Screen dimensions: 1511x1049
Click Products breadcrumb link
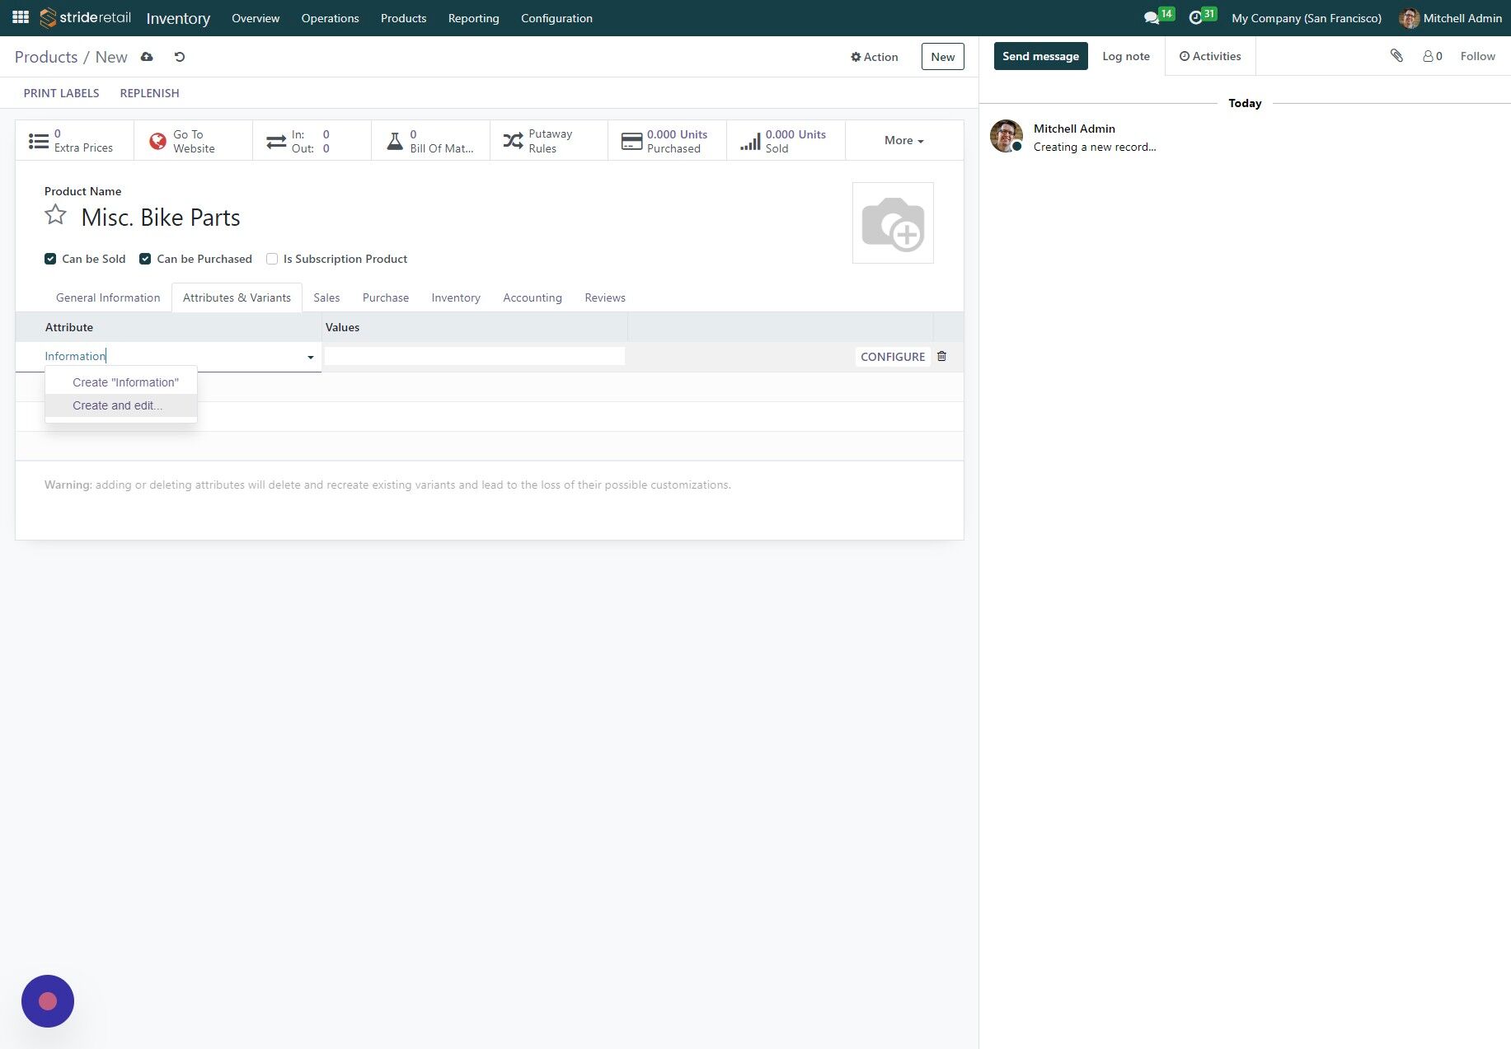click(x=46, y=57)
